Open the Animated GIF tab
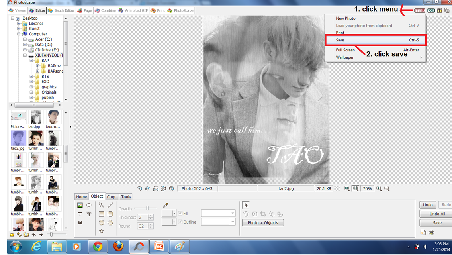This screenshot has height=255, width=452. pos(133,10)
